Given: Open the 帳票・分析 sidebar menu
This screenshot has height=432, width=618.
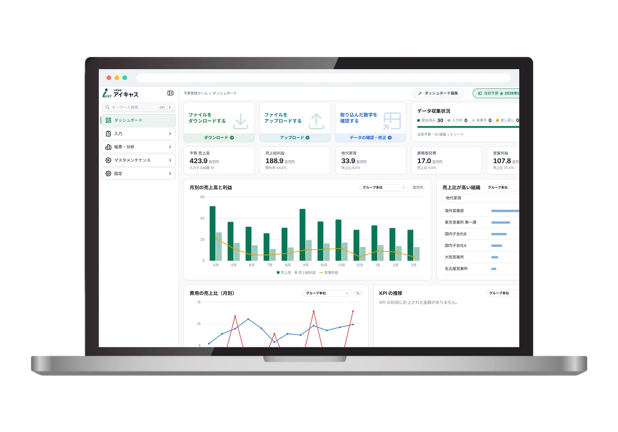Looking at the screenshot, I should click(x=138, y=147).
